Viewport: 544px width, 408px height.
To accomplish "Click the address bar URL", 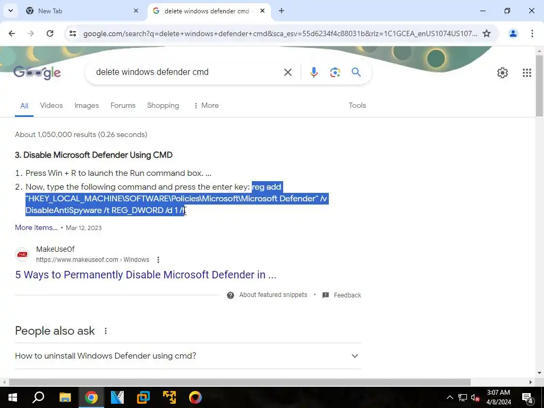I will (x=280, y=33).
